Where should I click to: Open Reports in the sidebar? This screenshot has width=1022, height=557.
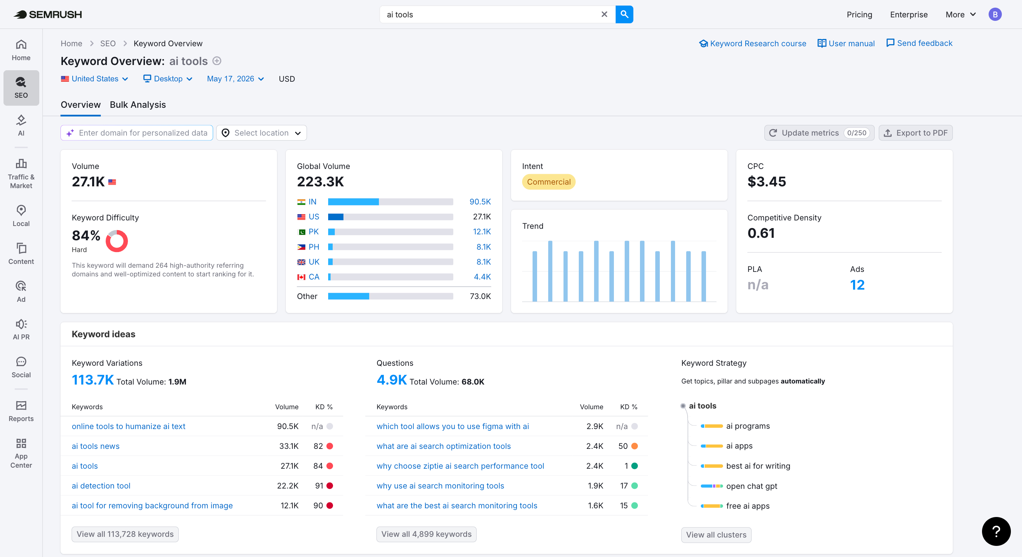[21, 411]
